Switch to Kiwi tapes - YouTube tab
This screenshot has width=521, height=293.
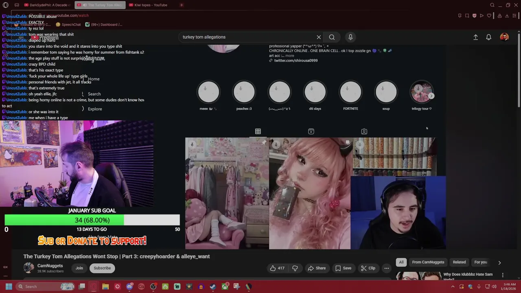[x=148, y=5]
